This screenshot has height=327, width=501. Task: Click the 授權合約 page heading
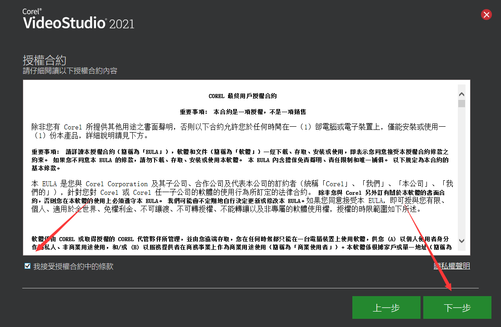pyautogui.click(x=45, y=60)
